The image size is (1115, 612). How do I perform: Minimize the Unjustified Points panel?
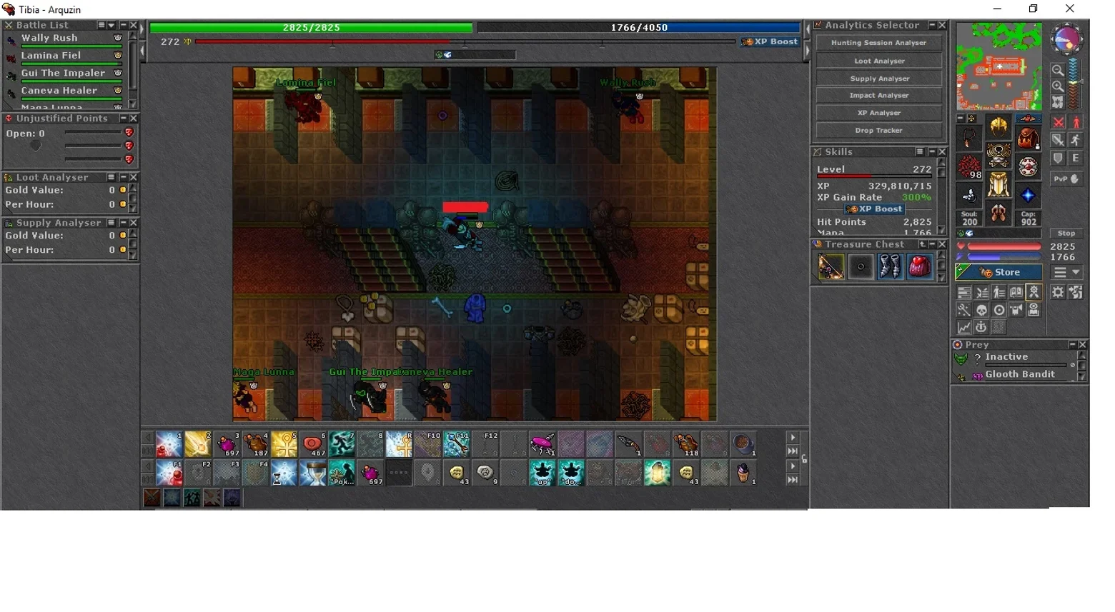(123, 119)
